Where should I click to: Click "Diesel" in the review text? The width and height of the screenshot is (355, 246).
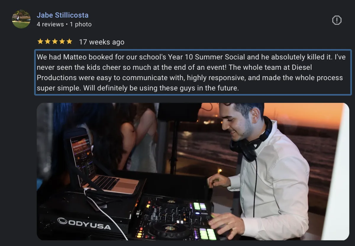coord(302,67)
